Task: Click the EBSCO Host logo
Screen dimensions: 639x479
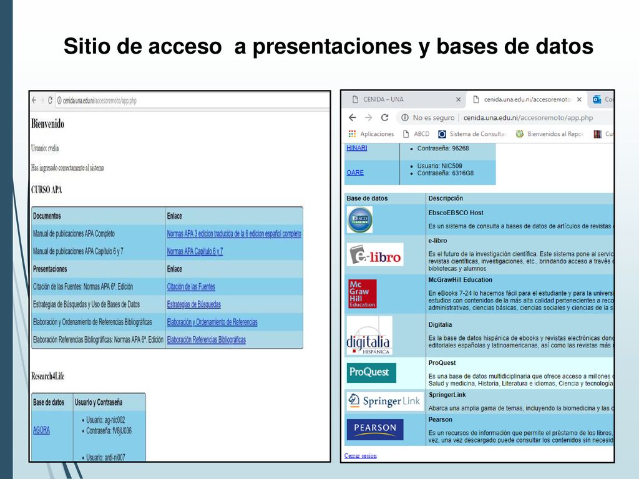Action: coord(360,220)
